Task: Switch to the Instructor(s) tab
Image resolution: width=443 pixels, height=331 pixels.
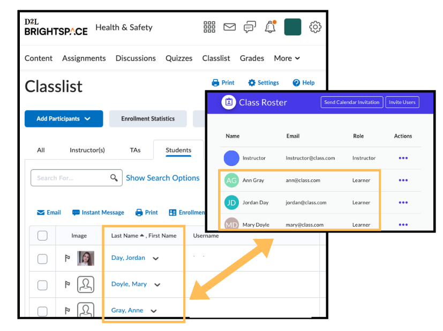Action: pyautogui.click(x=87, y=150)
